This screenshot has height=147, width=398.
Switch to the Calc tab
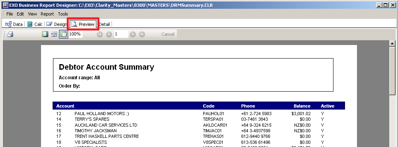(35, 24)
